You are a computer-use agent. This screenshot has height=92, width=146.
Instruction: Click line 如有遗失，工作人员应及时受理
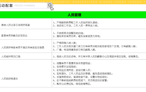click(83, 74)
